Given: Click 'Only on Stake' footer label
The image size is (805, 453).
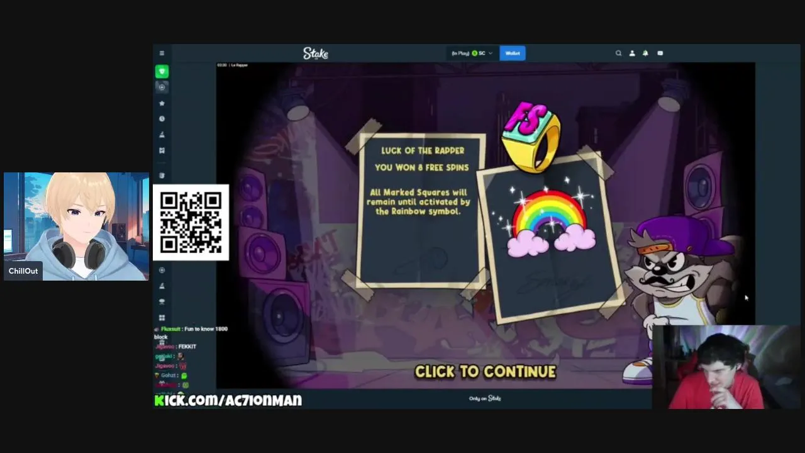Looking at the screenshot, I should click(x=485, y=398).
